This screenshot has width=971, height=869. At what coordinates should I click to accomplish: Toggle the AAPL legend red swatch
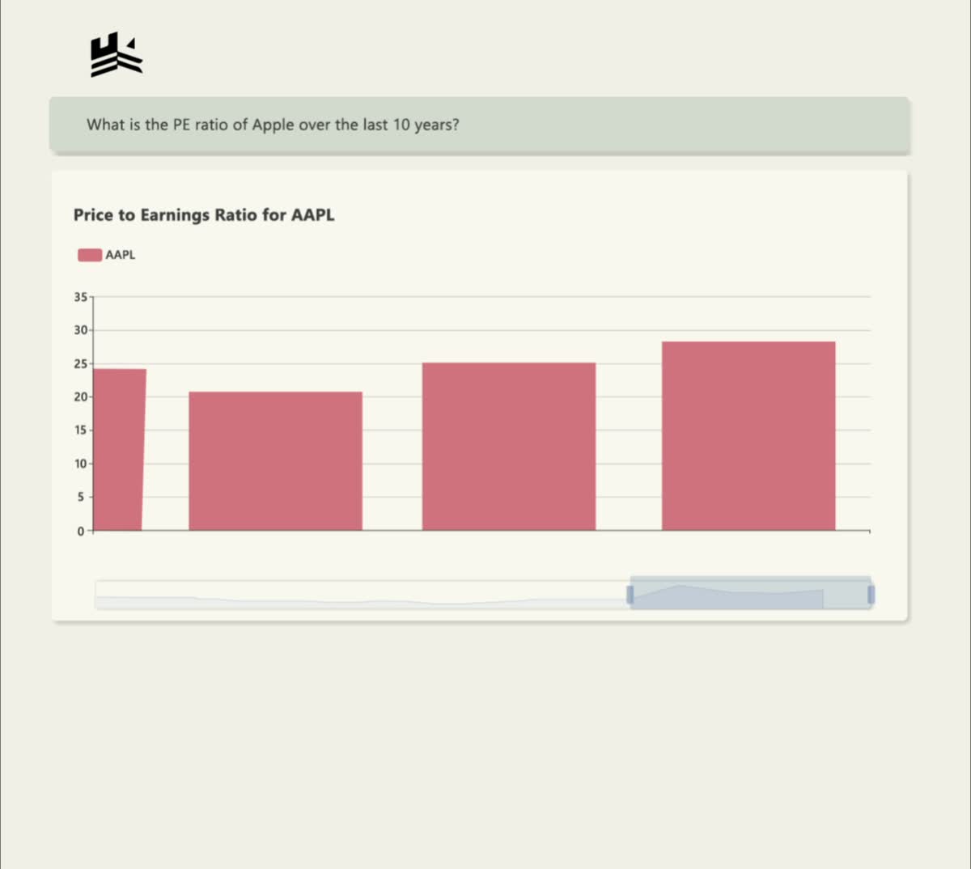click(89, 255)
